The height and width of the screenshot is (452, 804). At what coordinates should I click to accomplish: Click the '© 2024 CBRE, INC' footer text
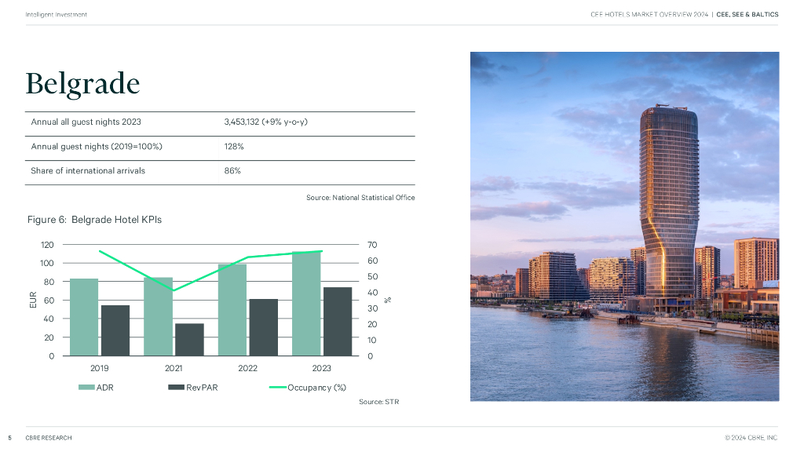pos(751,438)
